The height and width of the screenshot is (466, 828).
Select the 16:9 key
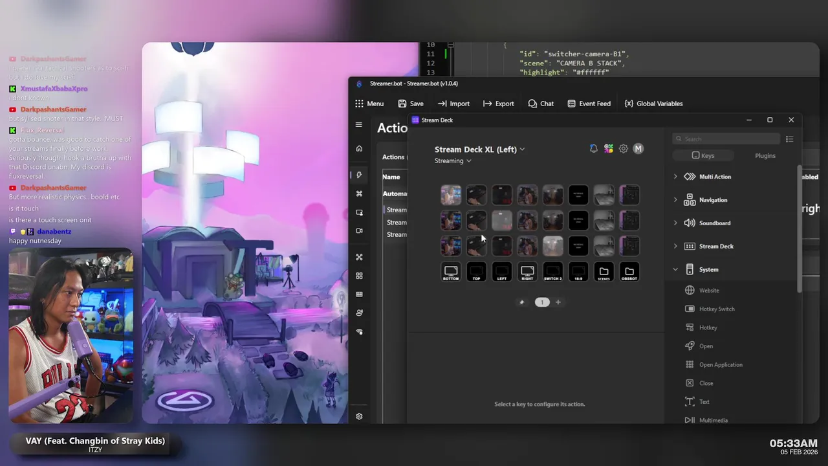point(578,272)
